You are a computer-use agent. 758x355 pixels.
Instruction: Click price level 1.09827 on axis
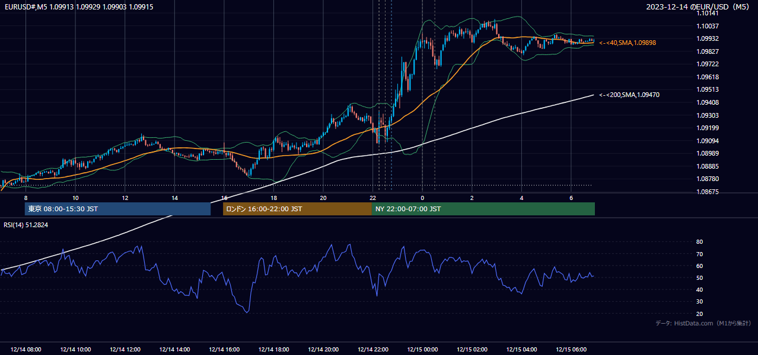[x=708, y=51]
